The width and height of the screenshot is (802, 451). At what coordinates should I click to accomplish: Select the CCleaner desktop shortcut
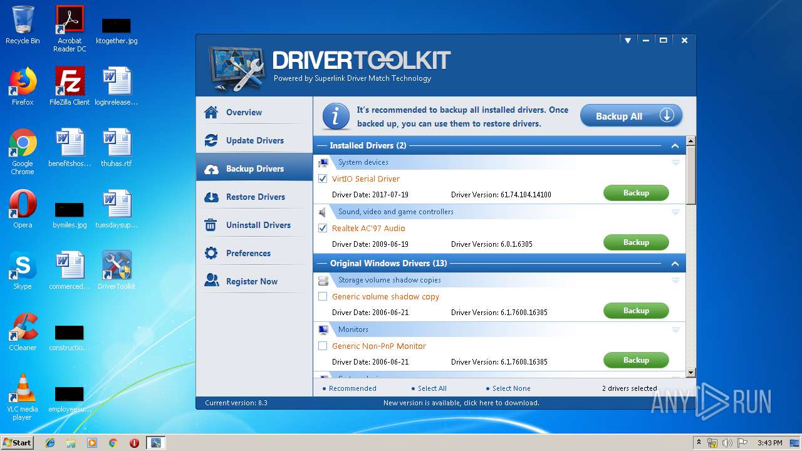(23, 332)
